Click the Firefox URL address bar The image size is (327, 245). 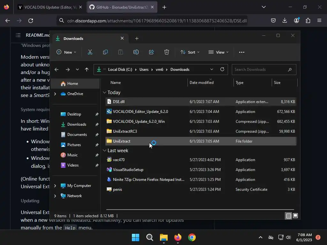pos(152,21)
